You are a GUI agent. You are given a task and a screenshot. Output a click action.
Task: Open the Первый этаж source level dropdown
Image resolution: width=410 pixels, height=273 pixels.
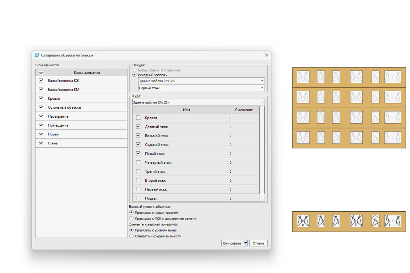coord(201,88)
